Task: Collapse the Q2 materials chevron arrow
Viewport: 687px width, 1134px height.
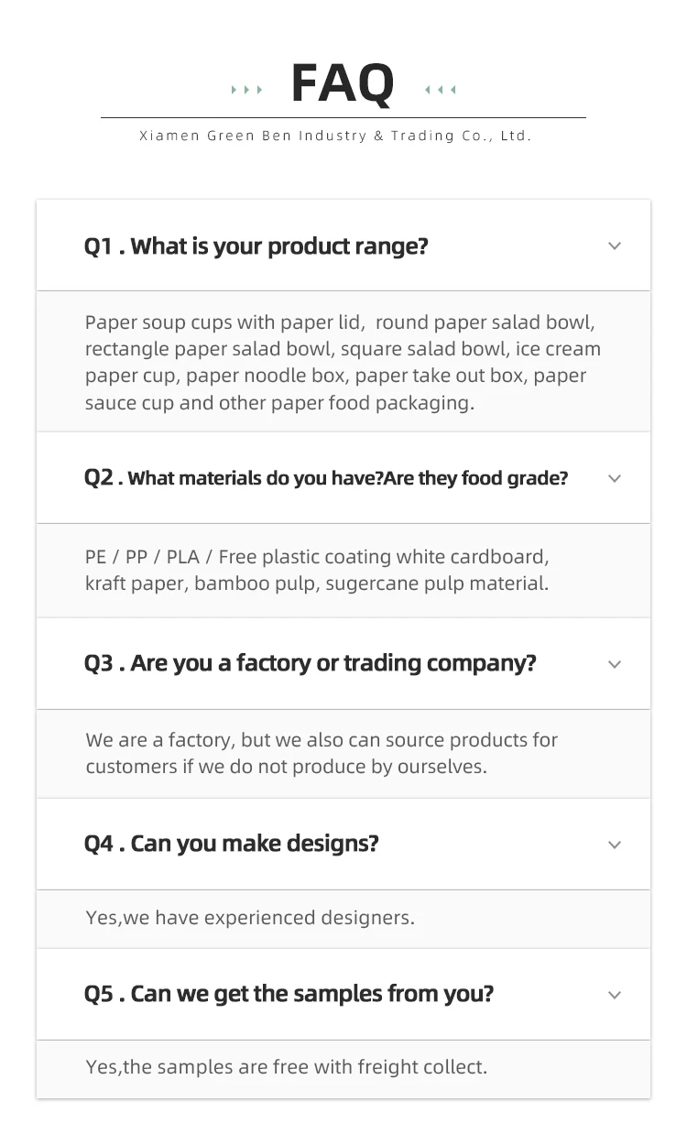Action: [x=615, y=479]
